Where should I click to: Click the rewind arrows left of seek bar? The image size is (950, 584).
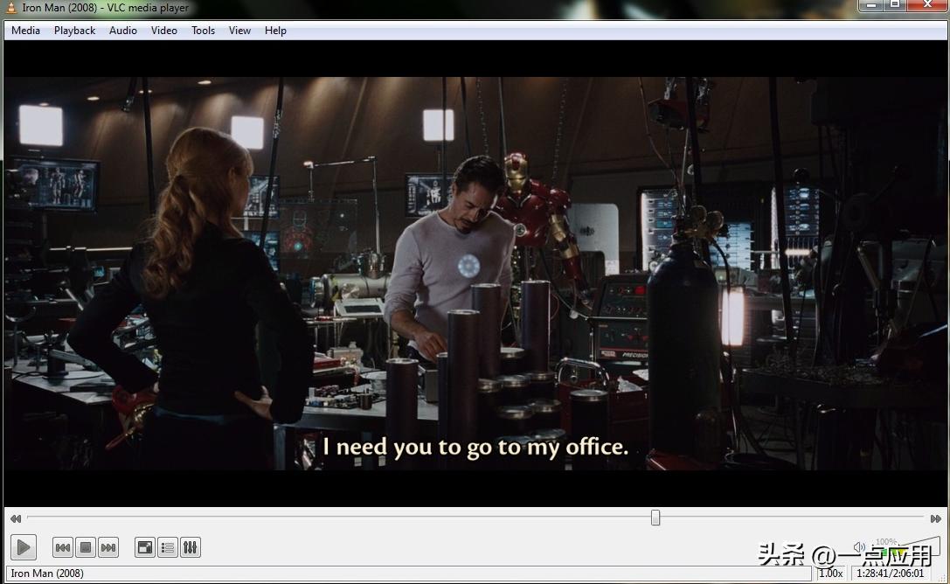(x=16, y=518)
